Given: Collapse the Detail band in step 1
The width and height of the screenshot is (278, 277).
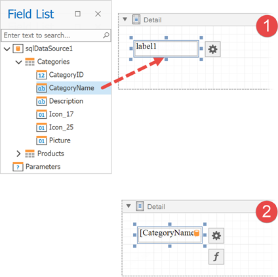Looking at the screenshot, I should tap(125, 19).
